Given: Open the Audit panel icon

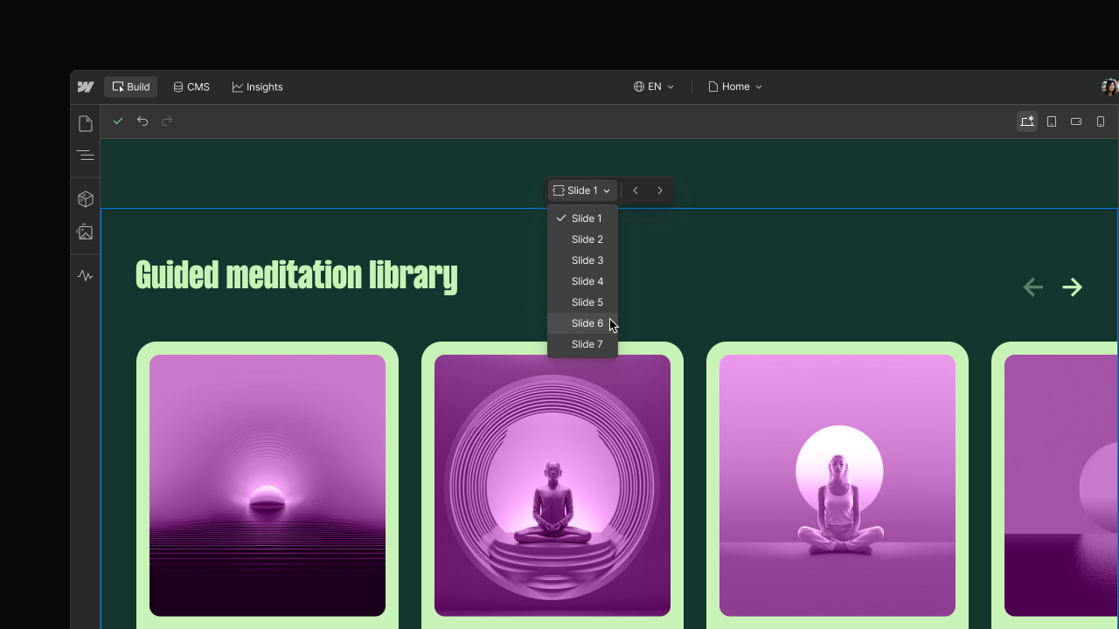Looking at the screenshot, I should point(85,275).
